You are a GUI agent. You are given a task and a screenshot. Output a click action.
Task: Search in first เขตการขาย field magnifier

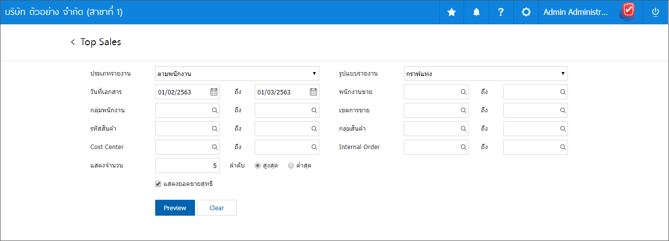tap(463, 110)
